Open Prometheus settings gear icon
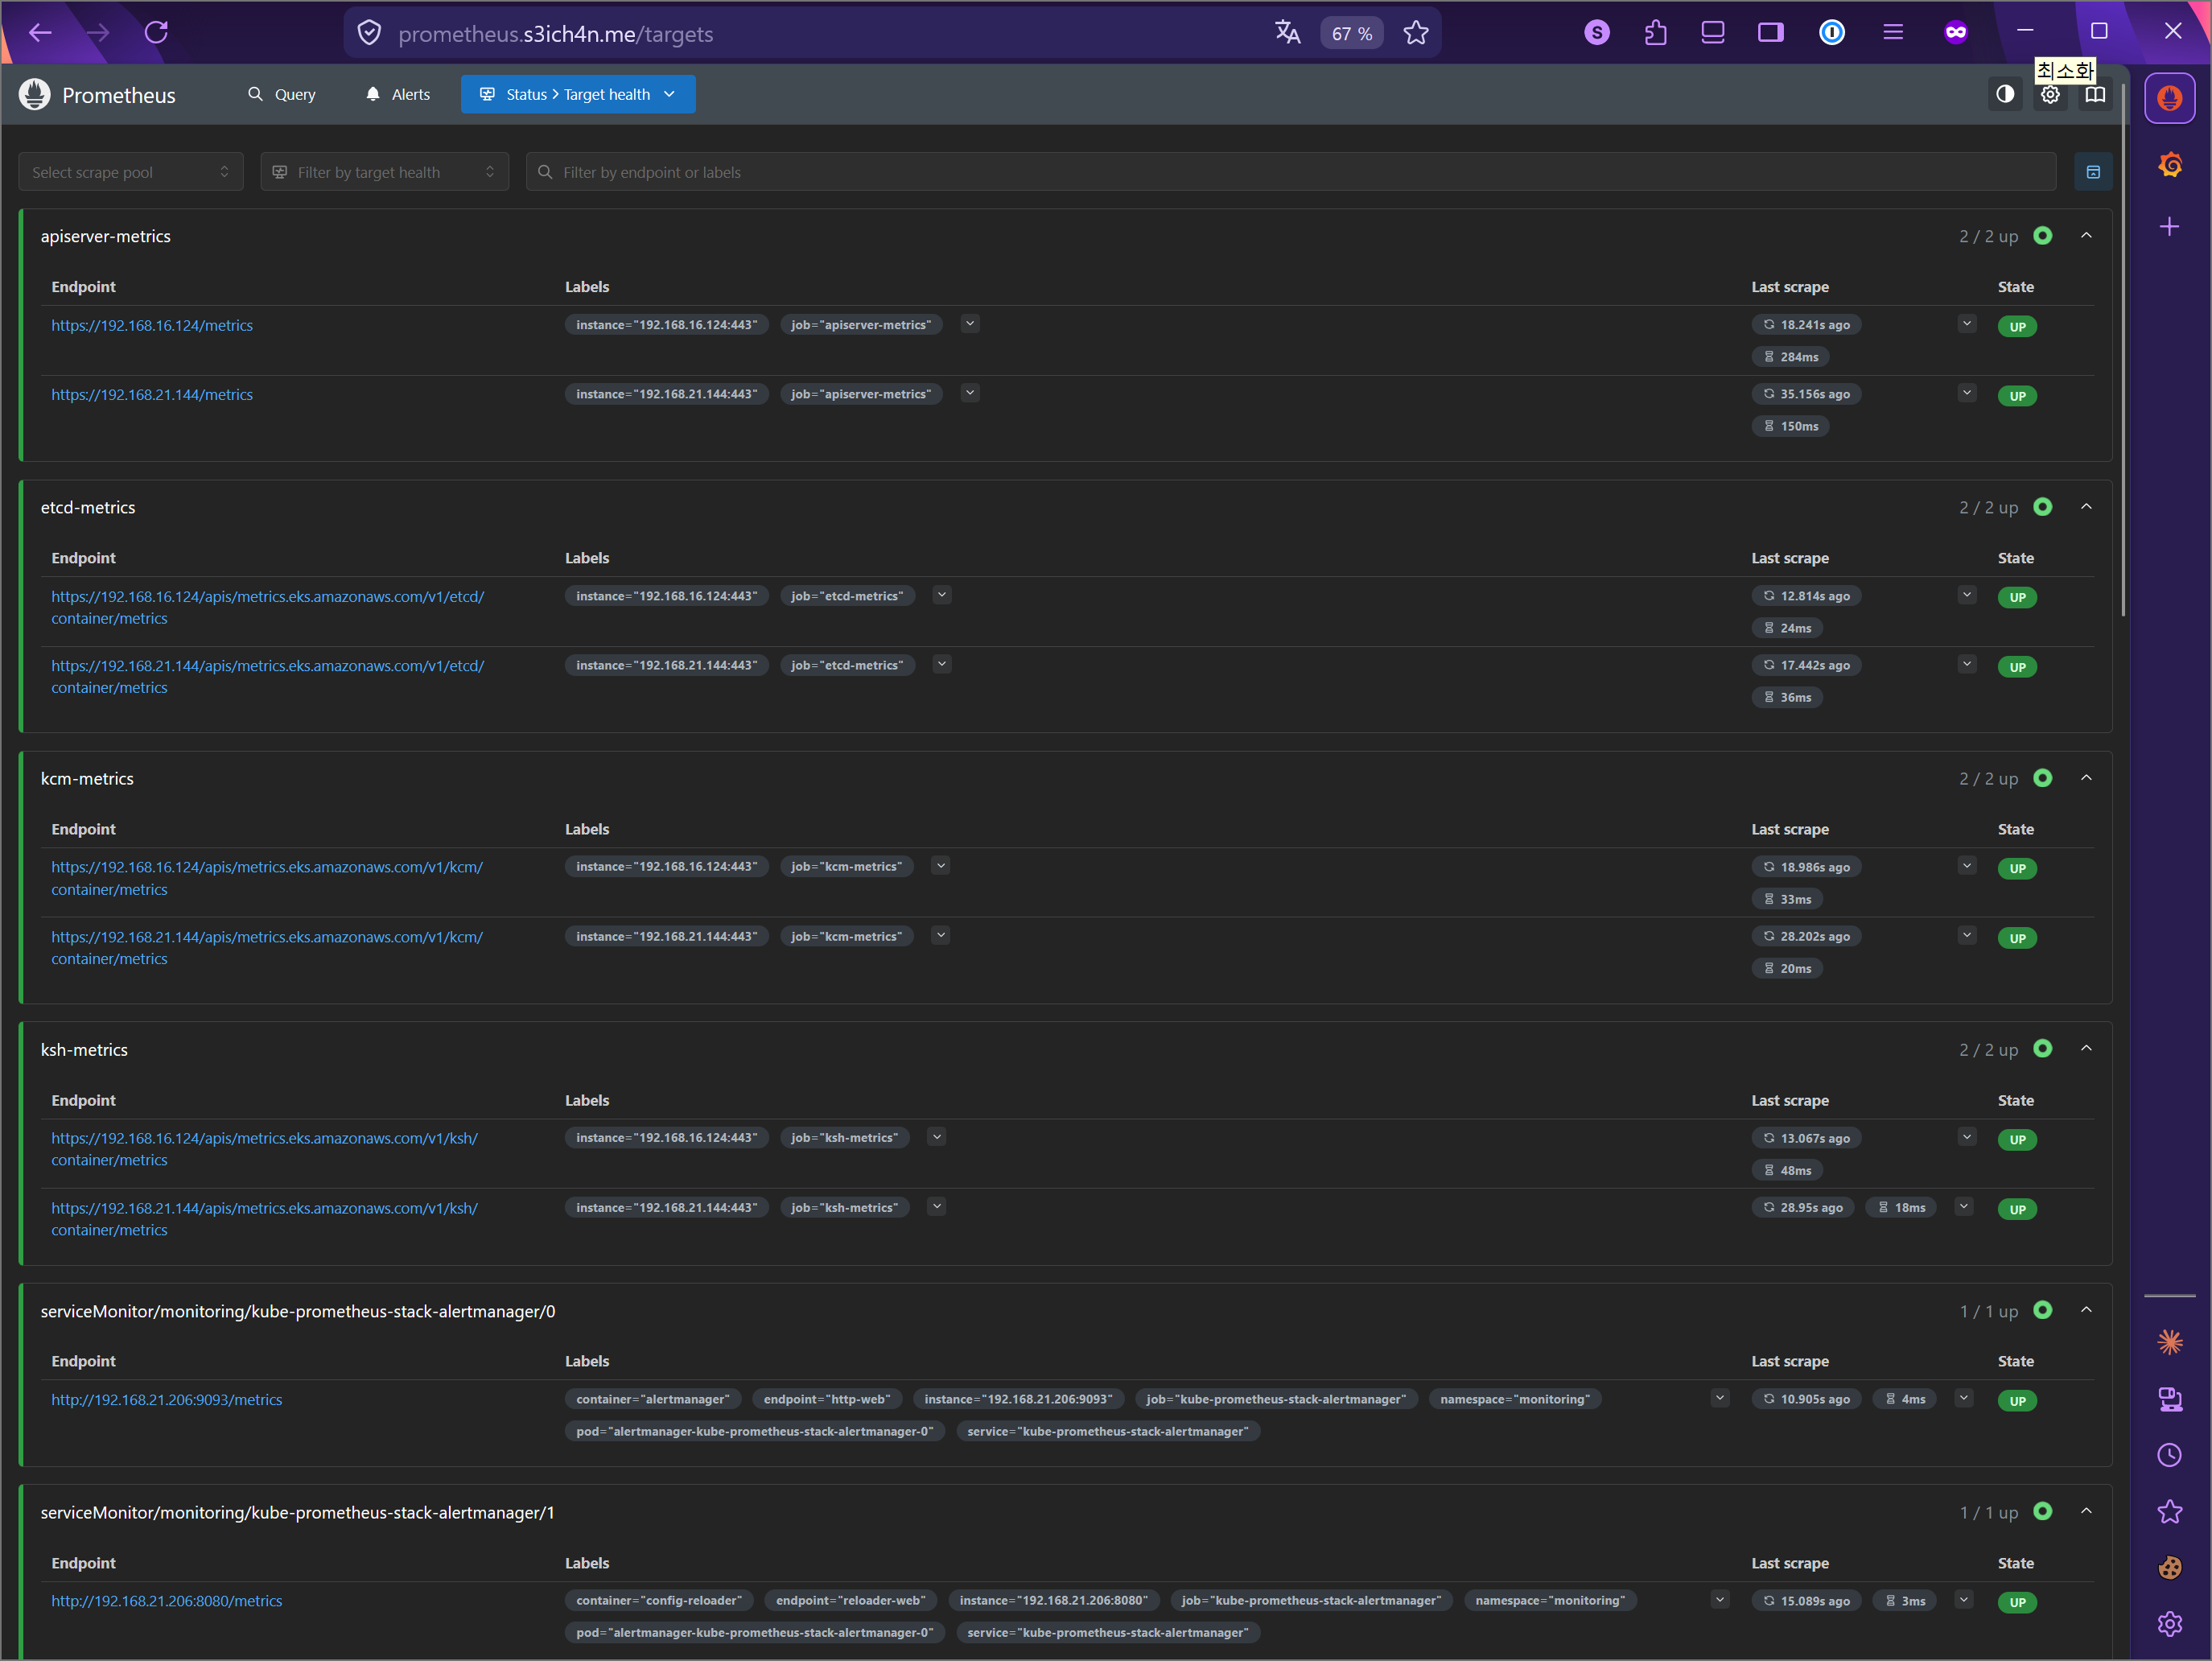The image size is (2212, 1661). (2050, 95)
